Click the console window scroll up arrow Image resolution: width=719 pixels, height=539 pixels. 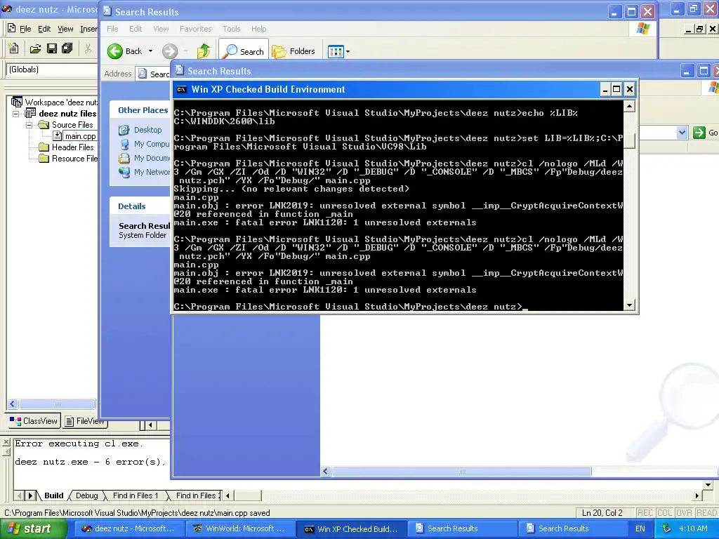[630, 107]
